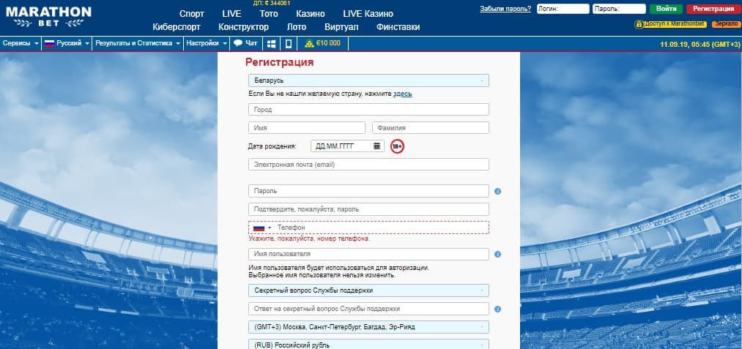The height and width of the screenshot is (349, 742).
Task: Click the info icon beside Имя пользователя
Action: [497, 255]
